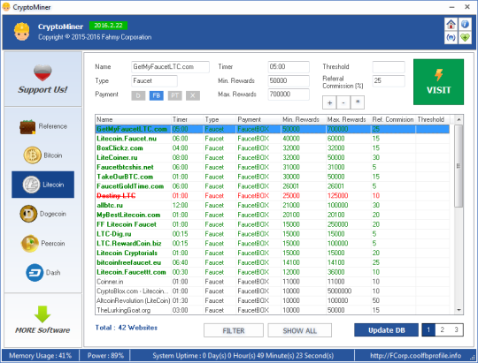Screen dimensions: 478x363
Task: Select the Litecoin Cryptorials row
Action: click(273, 253)
